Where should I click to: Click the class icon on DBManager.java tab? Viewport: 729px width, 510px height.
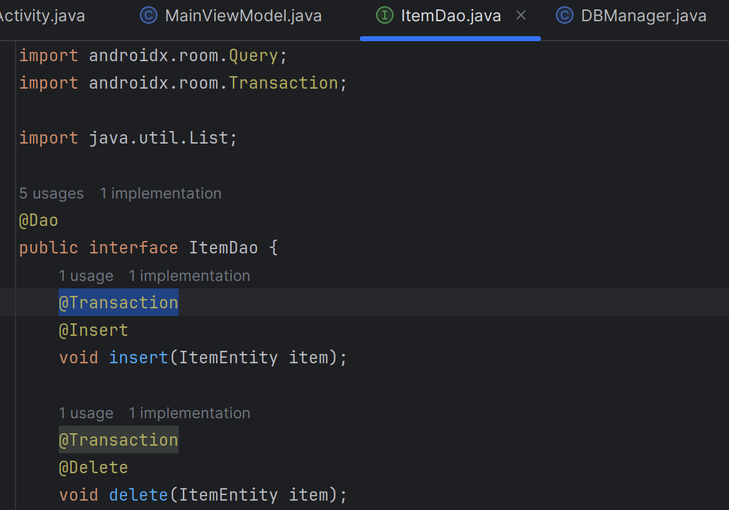tap(564, 16)
